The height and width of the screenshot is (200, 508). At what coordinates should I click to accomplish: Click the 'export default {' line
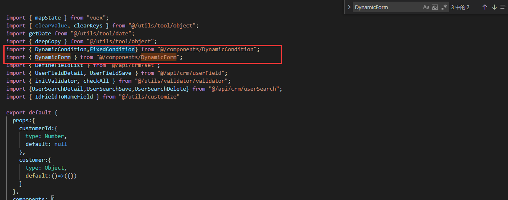pyautogui.click(x=32, y=112)
